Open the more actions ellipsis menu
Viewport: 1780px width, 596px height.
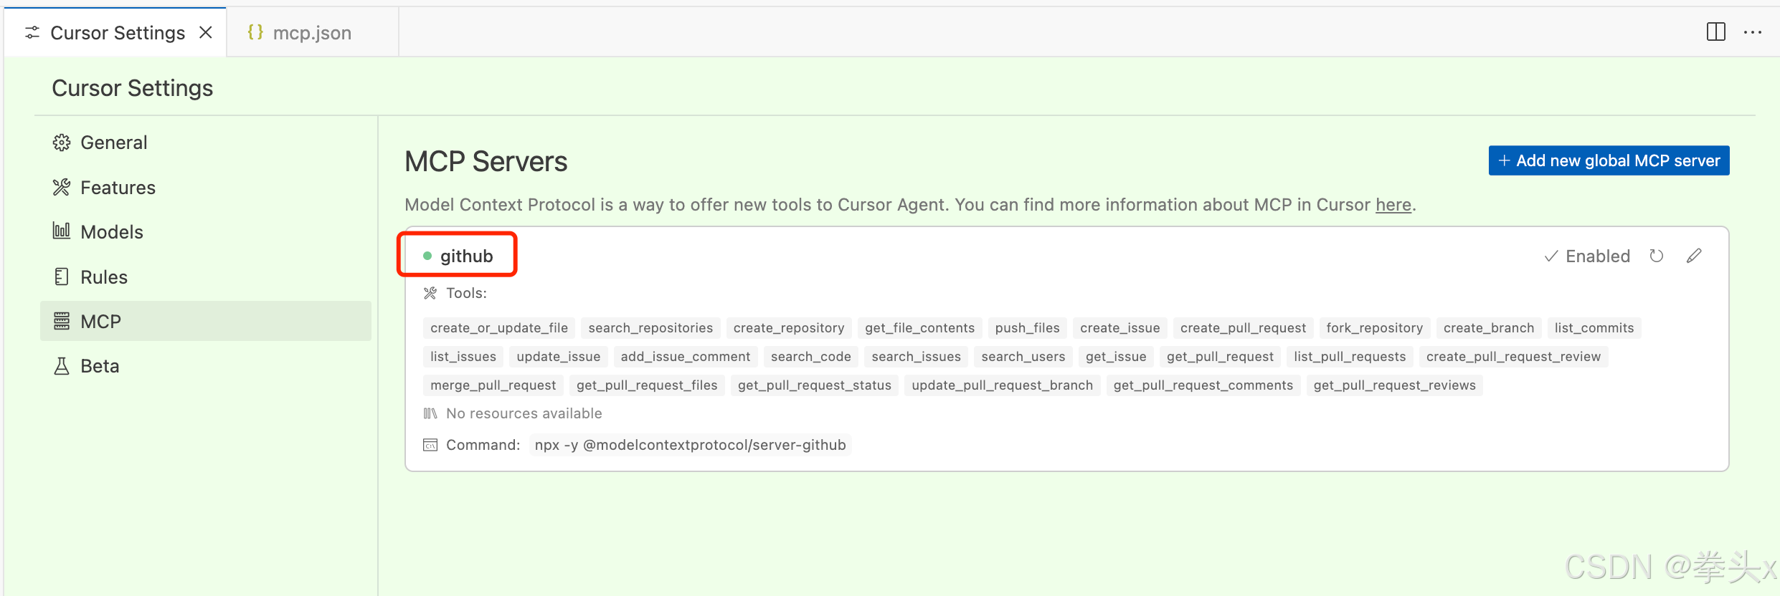[x=1753, y=32]
